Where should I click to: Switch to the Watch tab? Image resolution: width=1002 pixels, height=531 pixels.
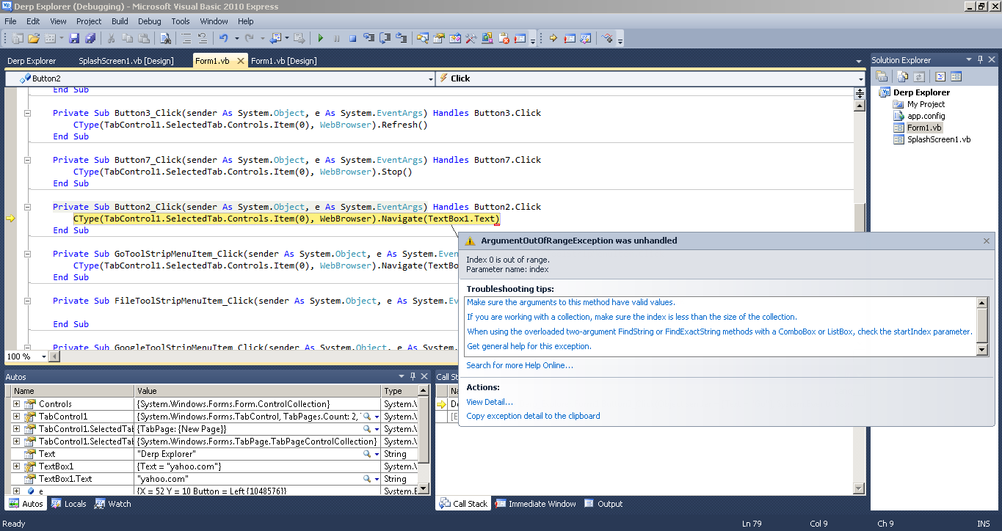(x=112, y=504)
